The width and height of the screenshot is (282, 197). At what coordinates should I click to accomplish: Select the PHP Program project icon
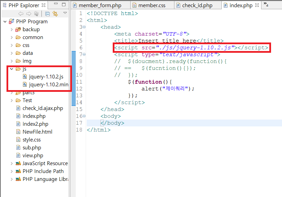click(12, 21)
